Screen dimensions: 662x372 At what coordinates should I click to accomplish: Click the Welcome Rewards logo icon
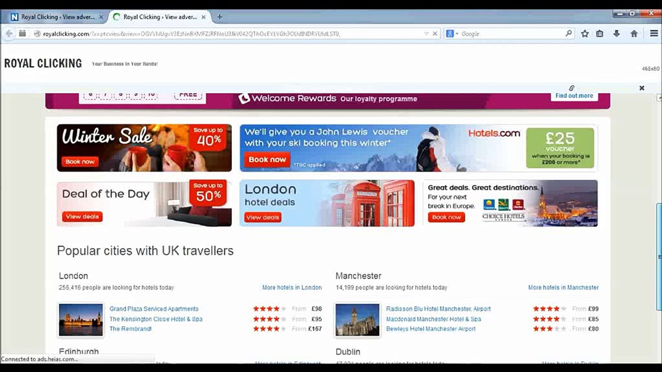coord(244,98)
